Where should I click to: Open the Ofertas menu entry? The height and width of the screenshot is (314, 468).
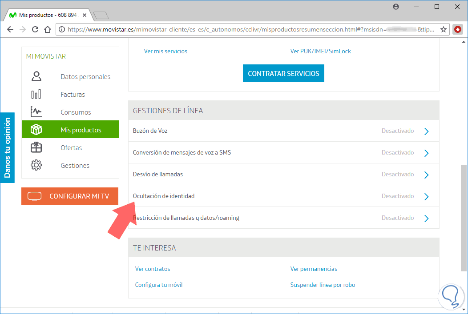click(x=71, y=147)
